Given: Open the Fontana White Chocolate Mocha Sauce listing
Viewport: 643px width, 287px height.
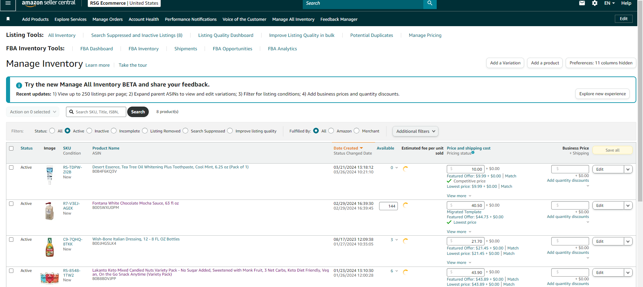Looking at the screenshot, I should pos(136,203).
